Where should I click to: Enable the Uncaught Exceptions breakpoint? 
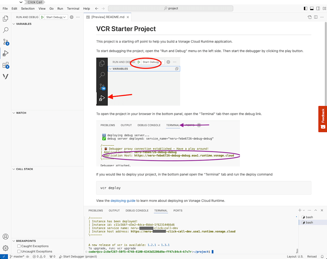19,251
